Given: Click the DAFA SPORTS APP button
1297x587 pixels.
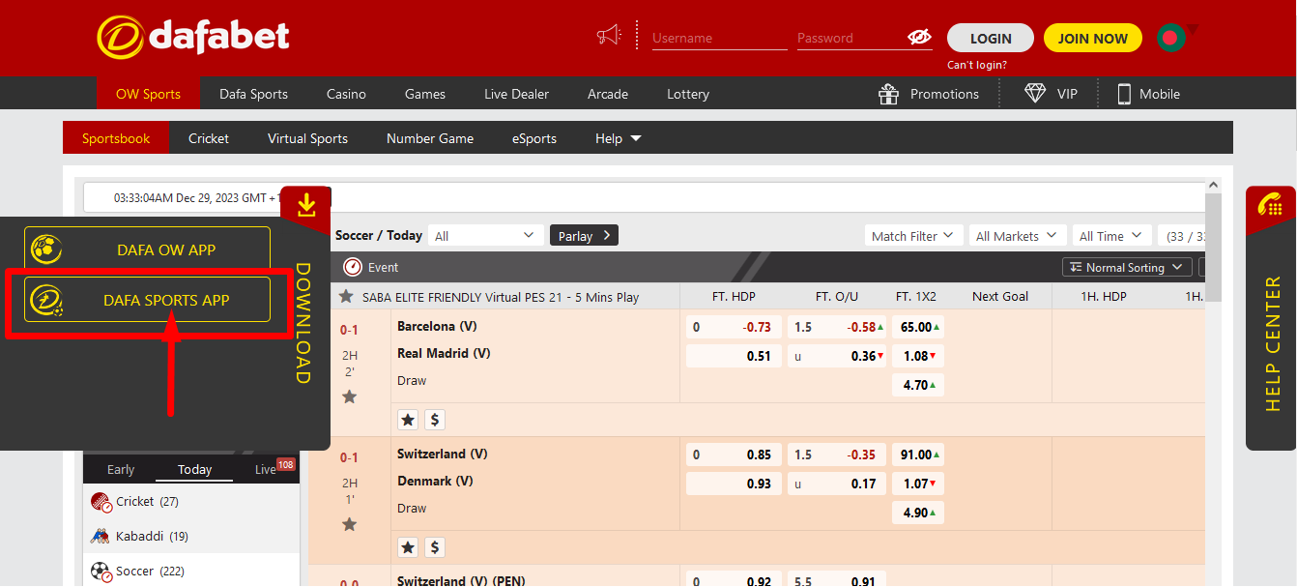Looking at the screenshot, I should click(148, 300).
